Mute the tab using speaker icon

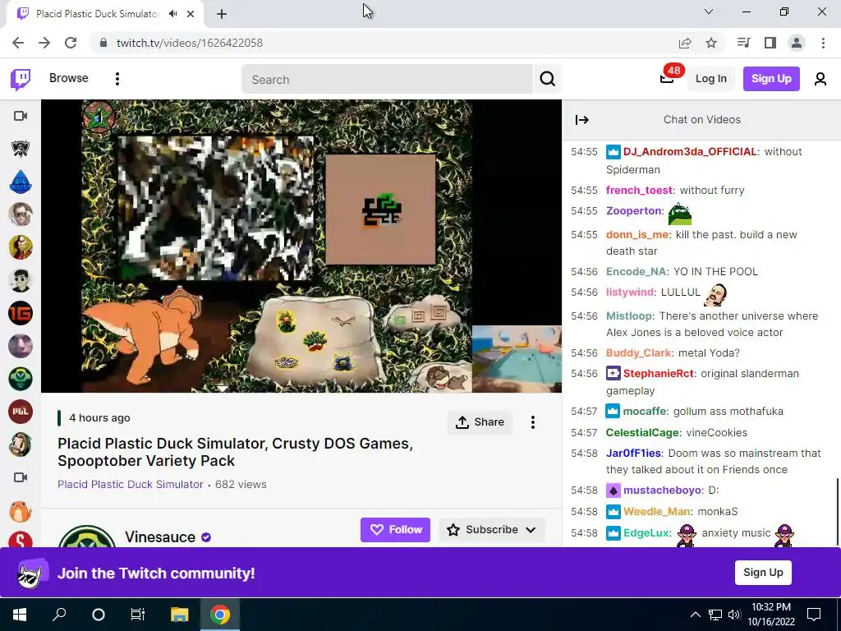(172, 14)
